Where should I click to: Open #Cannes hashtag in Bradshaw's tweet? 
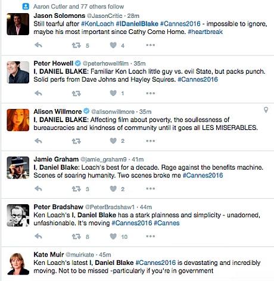coord(167,223)
